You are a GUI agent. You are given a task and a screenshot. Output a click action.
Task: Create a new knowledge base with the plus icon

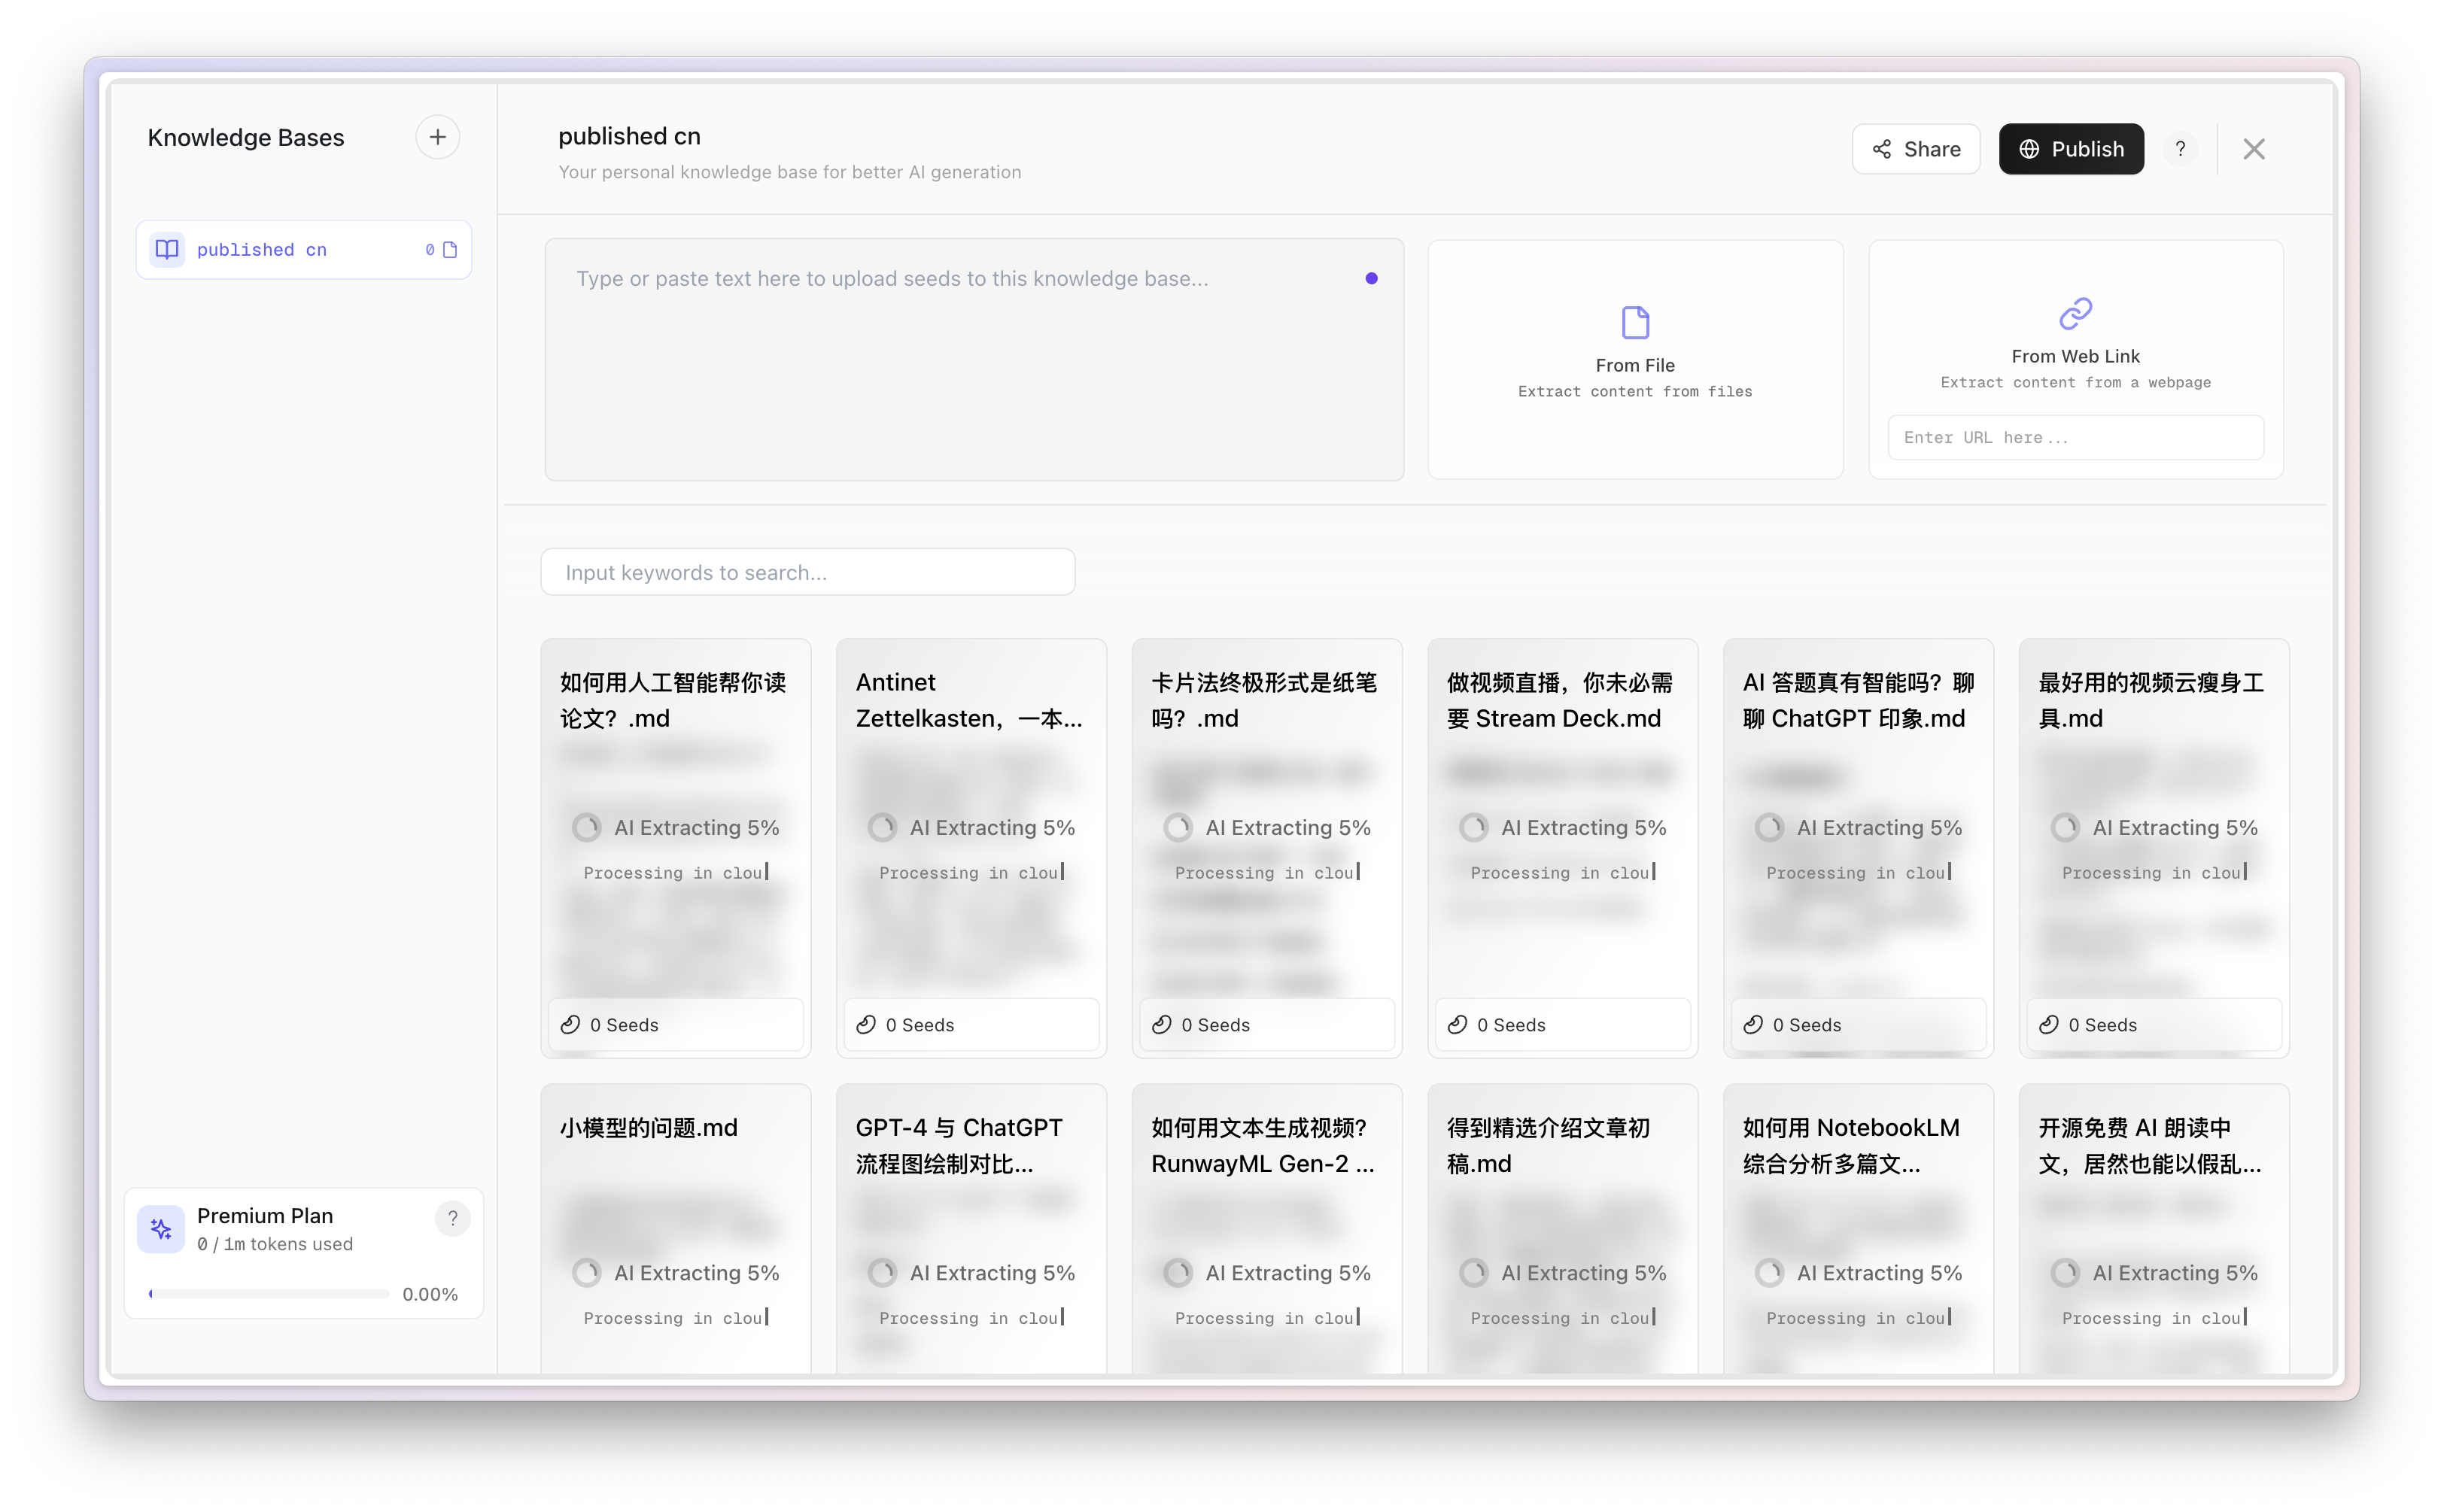point(437,137)
